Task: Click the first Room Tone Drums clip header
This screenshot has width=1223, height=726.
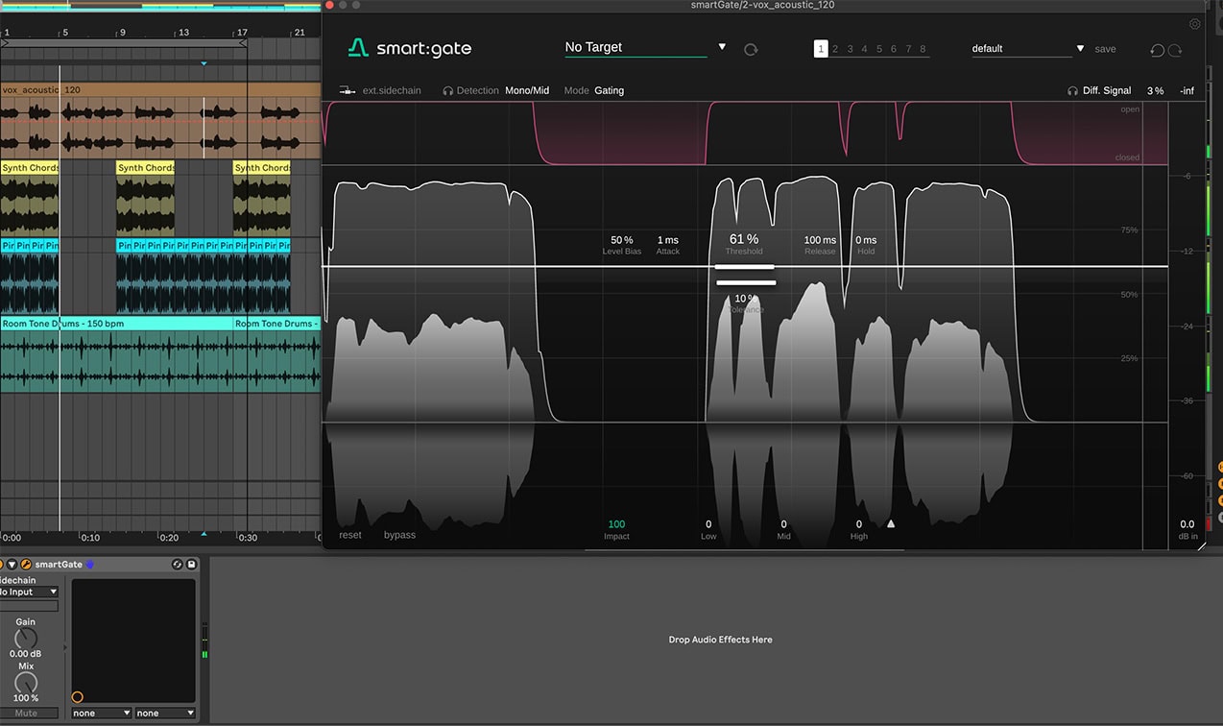Action: (116, 324)
